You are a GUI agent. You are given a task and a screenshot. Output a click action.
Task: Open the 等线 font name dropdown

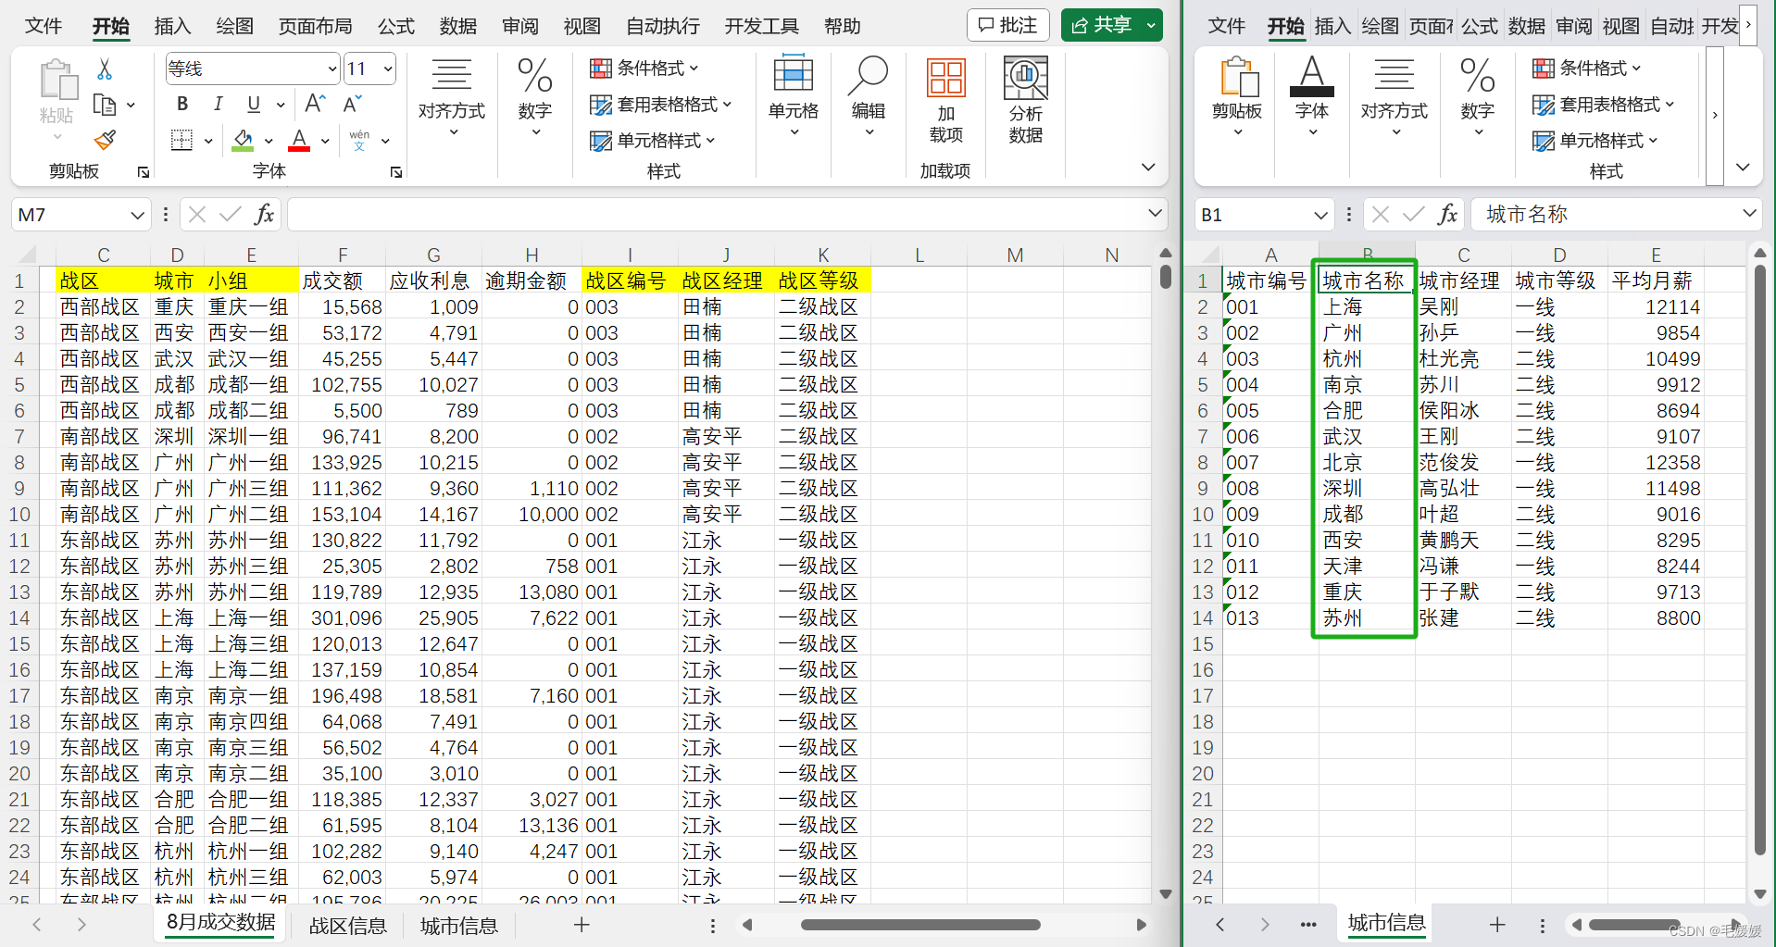point(332,69)
